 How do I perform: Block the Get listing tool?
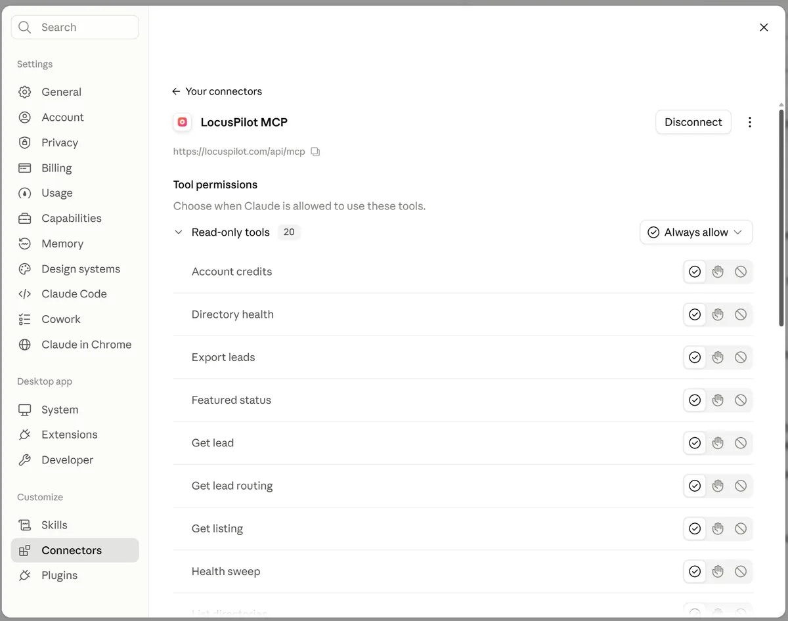(x=741, y=528)
